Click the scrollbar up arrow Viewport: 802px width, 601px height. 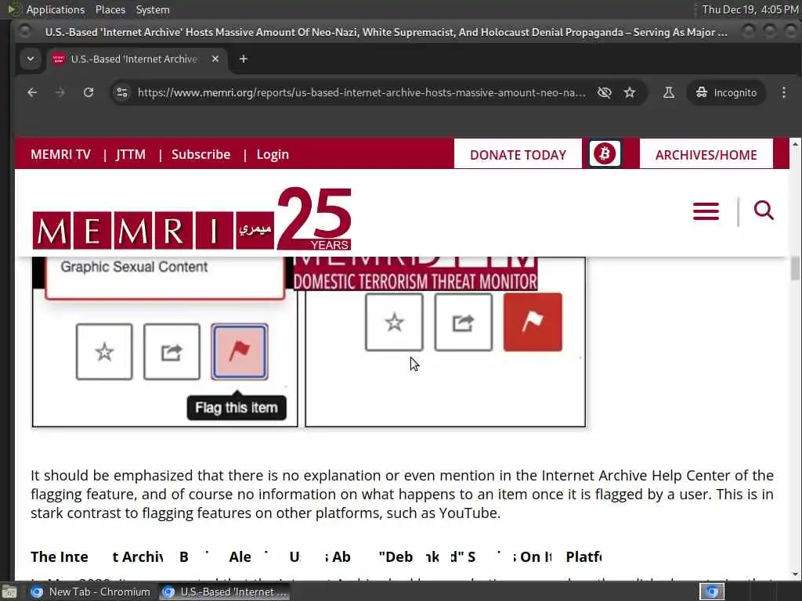point(795,144)
